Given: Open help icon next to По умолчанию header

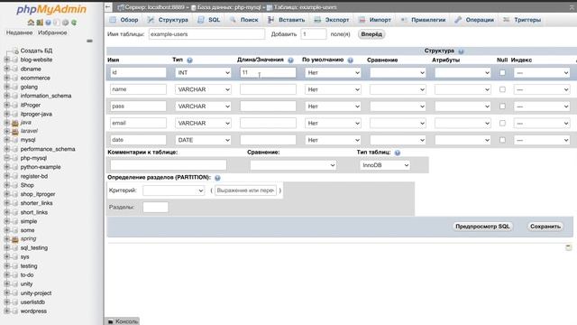Looking at the screenshot, I should pyautogui.click(x=351, y=60).
